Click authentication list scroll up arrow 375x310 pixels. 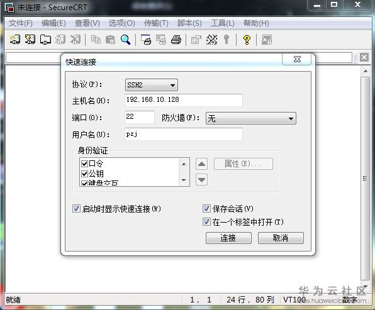pos(184,164)
